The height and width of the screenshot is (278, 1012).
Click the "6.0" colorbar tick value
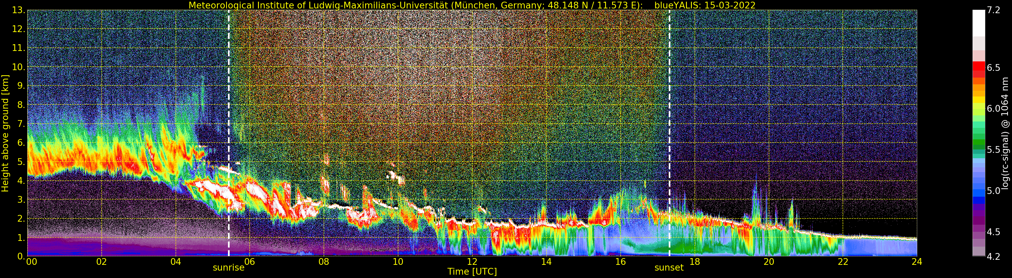tap(993, 109)
